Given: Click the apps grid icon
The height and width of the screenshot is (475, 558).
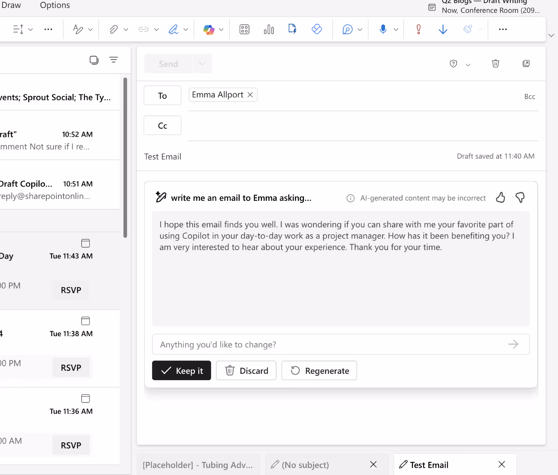Looking at the screenshot, I should coord(244,29).
